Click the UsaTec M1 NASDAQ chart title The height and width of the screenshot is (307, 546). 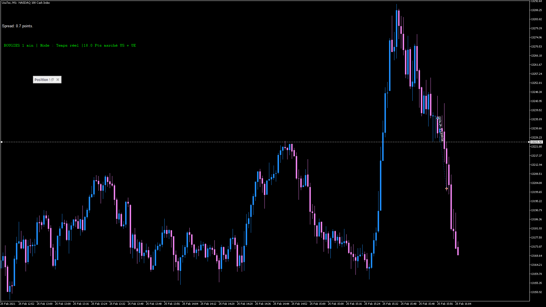click(26, 3)
